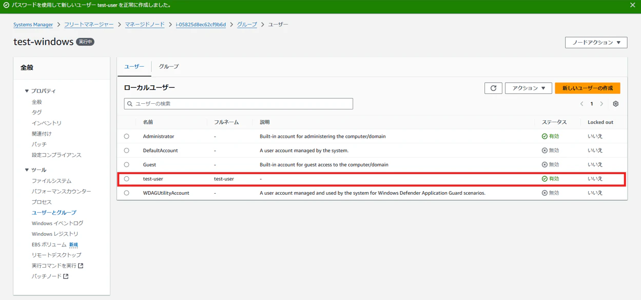Open フリートマネージャー breadcrumb link

click(89, 25)
